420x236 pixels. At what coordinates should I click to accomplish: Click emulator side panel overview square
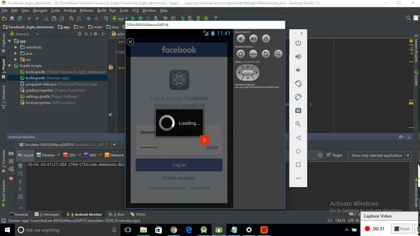point(298,165)
